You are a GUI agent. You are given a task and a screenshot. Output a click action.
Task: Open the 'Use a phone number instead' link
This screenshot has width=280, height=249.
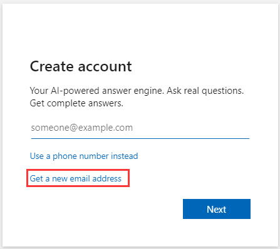coord(84,156)
